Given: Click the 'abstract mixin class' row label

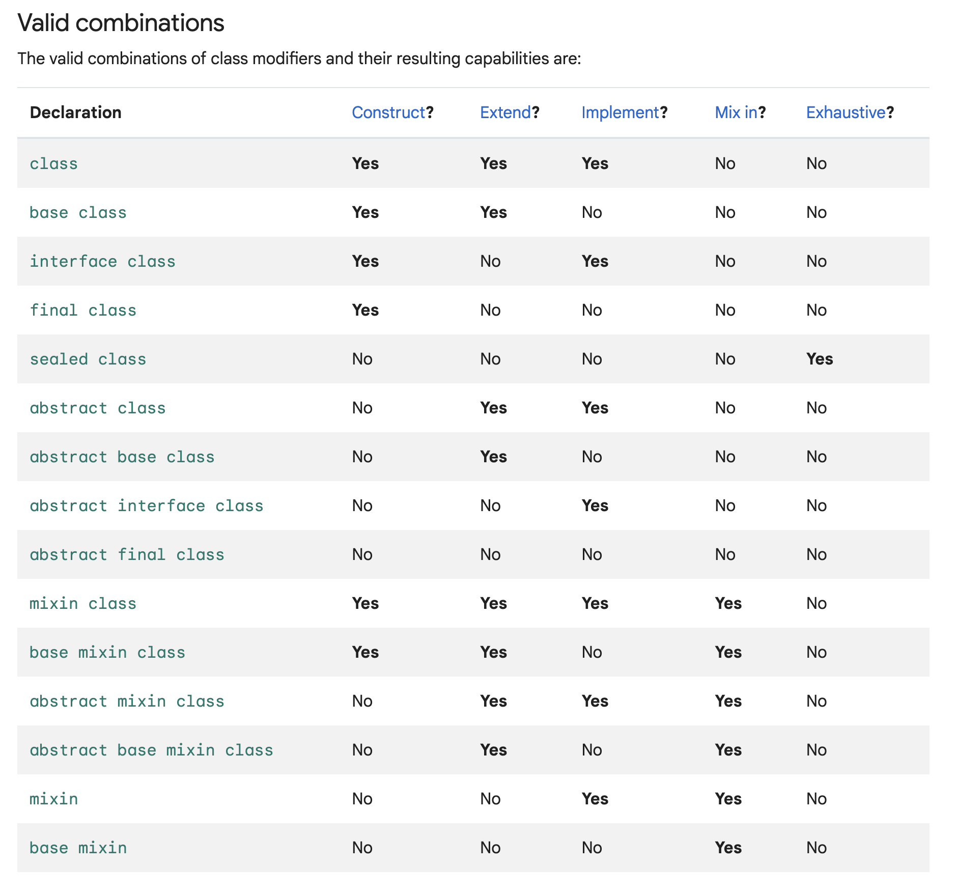Looking at the screenshot, I should pyautogui.click(x=127, y=702).
